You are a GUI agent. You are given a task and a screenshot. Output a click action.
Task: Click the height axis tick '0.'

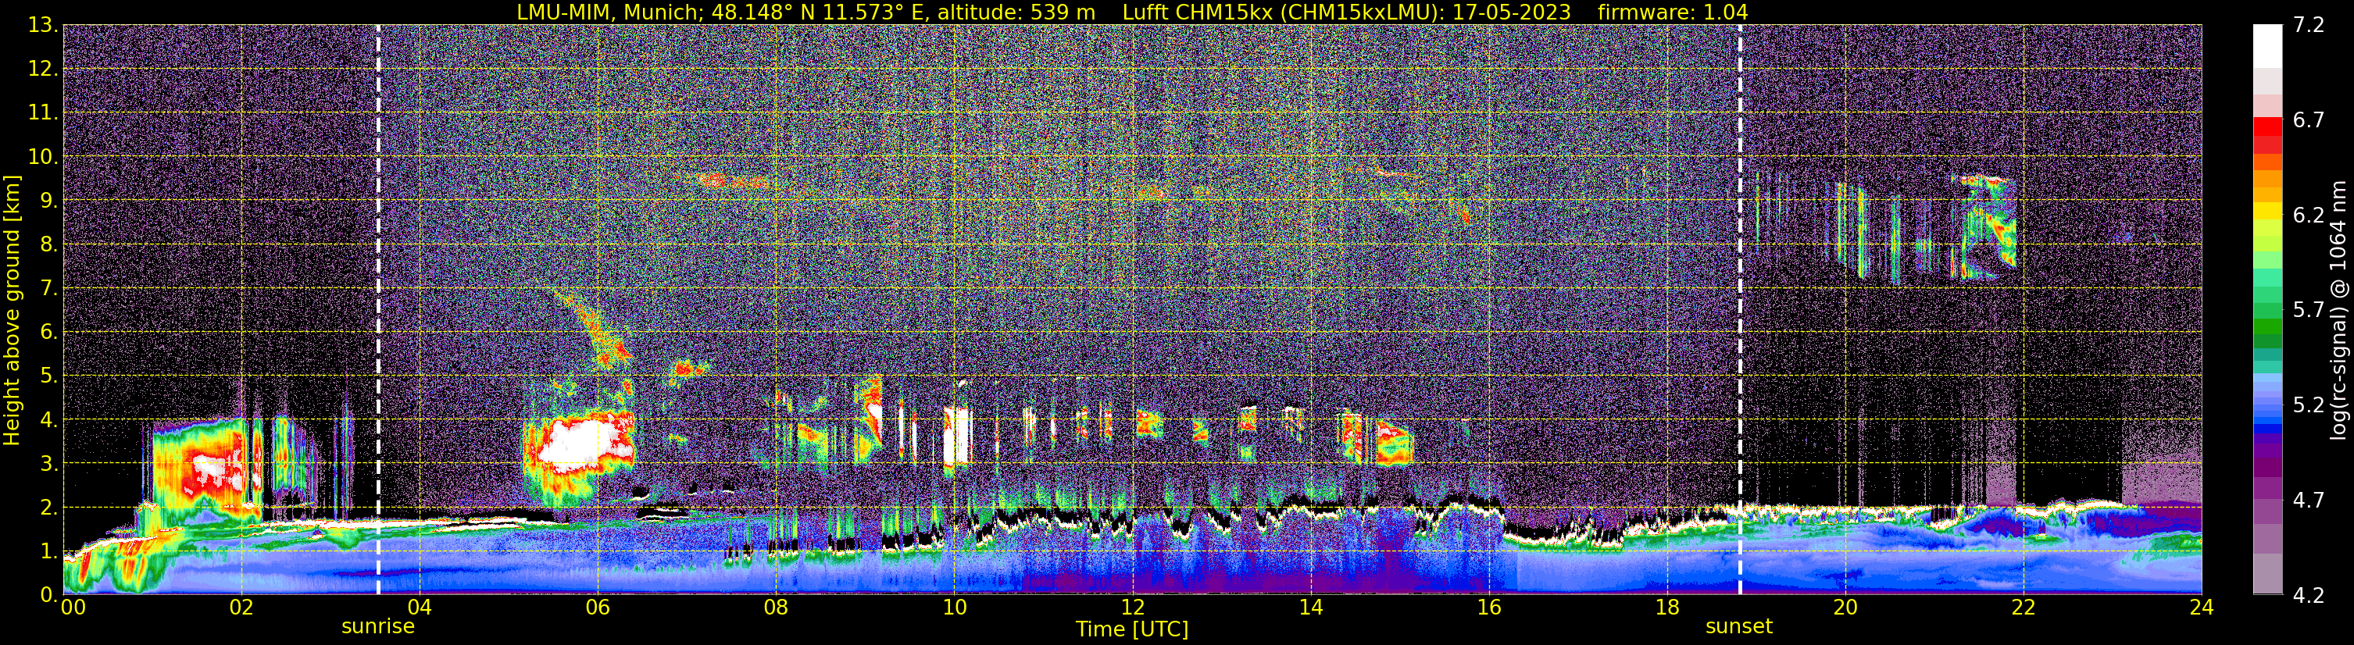pyautogui.click(x=49, y=595)
